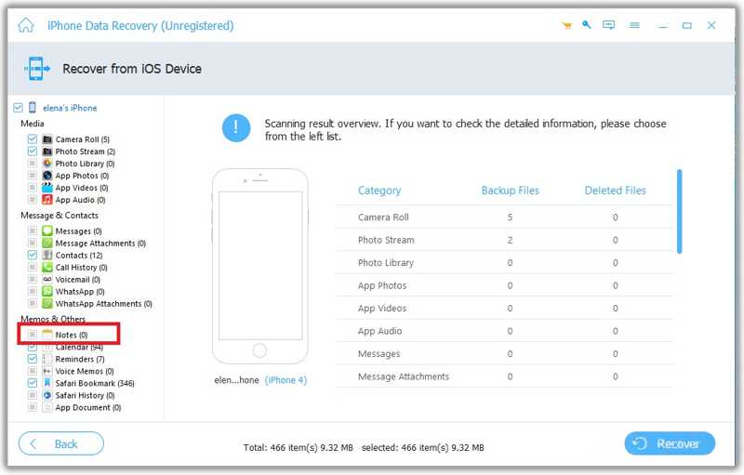Click the Backup Files column header
744x475 pixels.
click(x=510, y=191)
